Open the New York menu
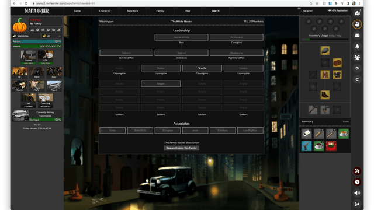Screen dimensions: 374x210 (x=133, y=11)
